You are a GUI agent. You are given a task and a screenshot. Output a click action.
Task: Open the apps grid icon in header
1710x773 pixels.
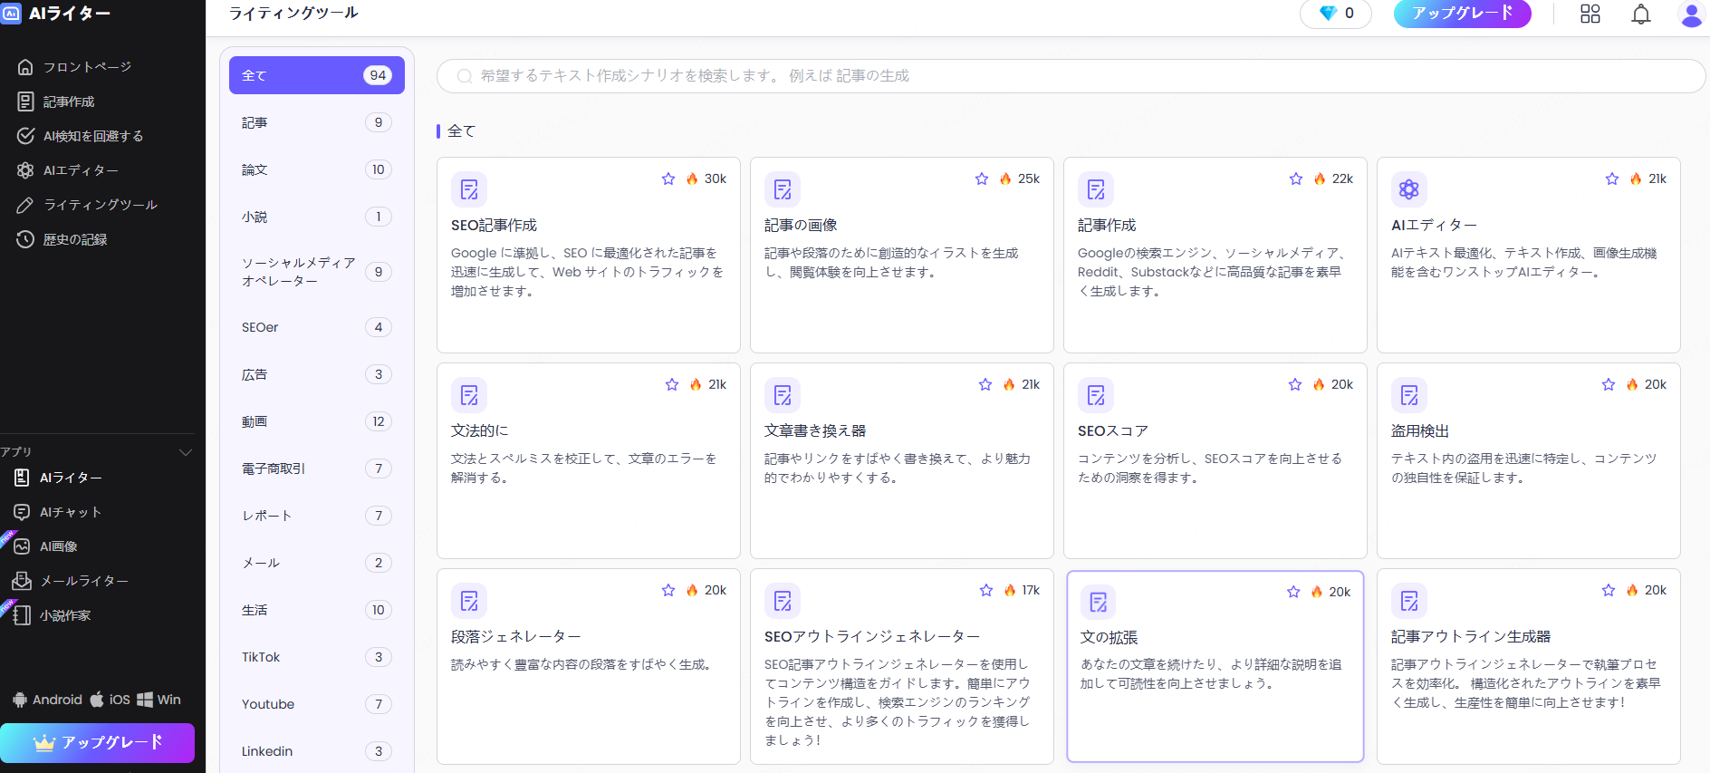click(1590, 14)
